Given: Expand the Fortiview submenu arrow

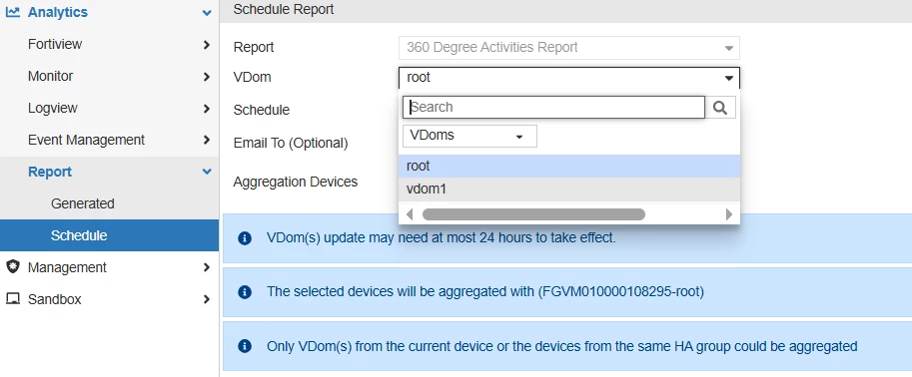Looking at the screenshot, I should (x=207, y=44).
